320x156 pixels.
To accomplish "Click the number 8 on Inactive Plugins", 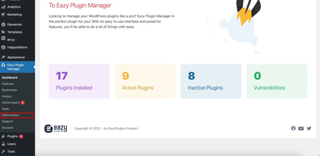I will (x=192, y=76).
